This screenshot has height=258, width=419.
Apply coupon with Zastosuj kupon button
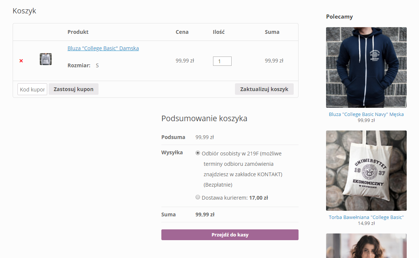(74, 89)
